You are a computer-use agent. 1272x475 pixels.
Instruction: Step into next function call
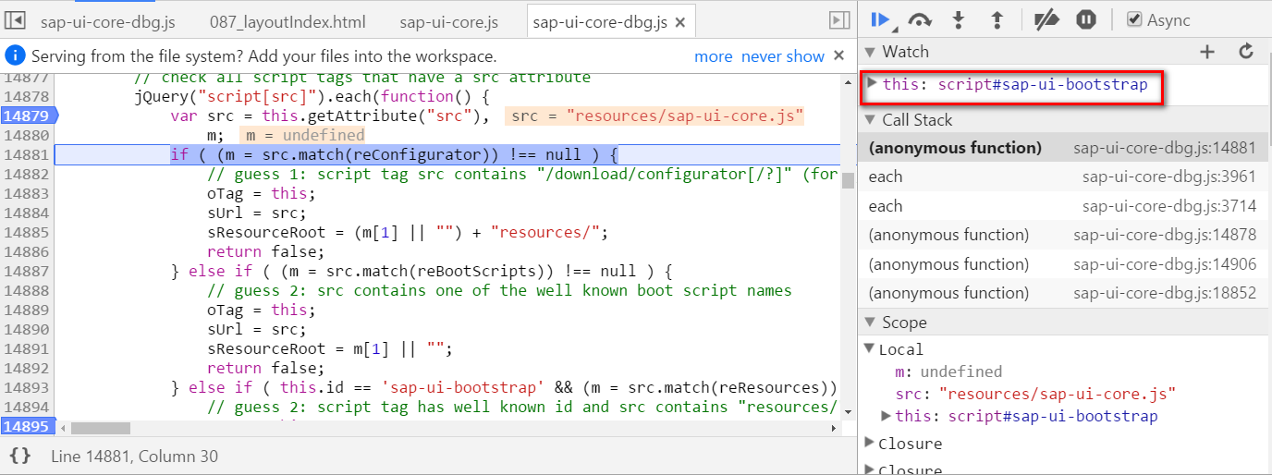[959, 19]
